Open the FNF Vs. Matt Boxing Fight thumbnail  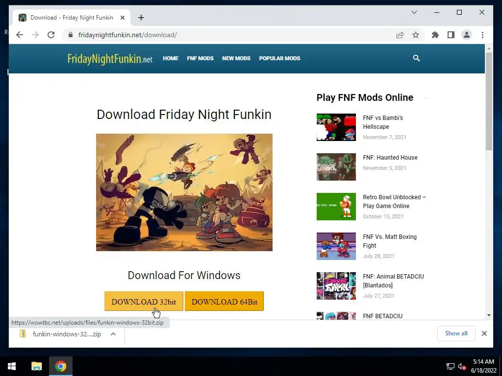(336, 246)
